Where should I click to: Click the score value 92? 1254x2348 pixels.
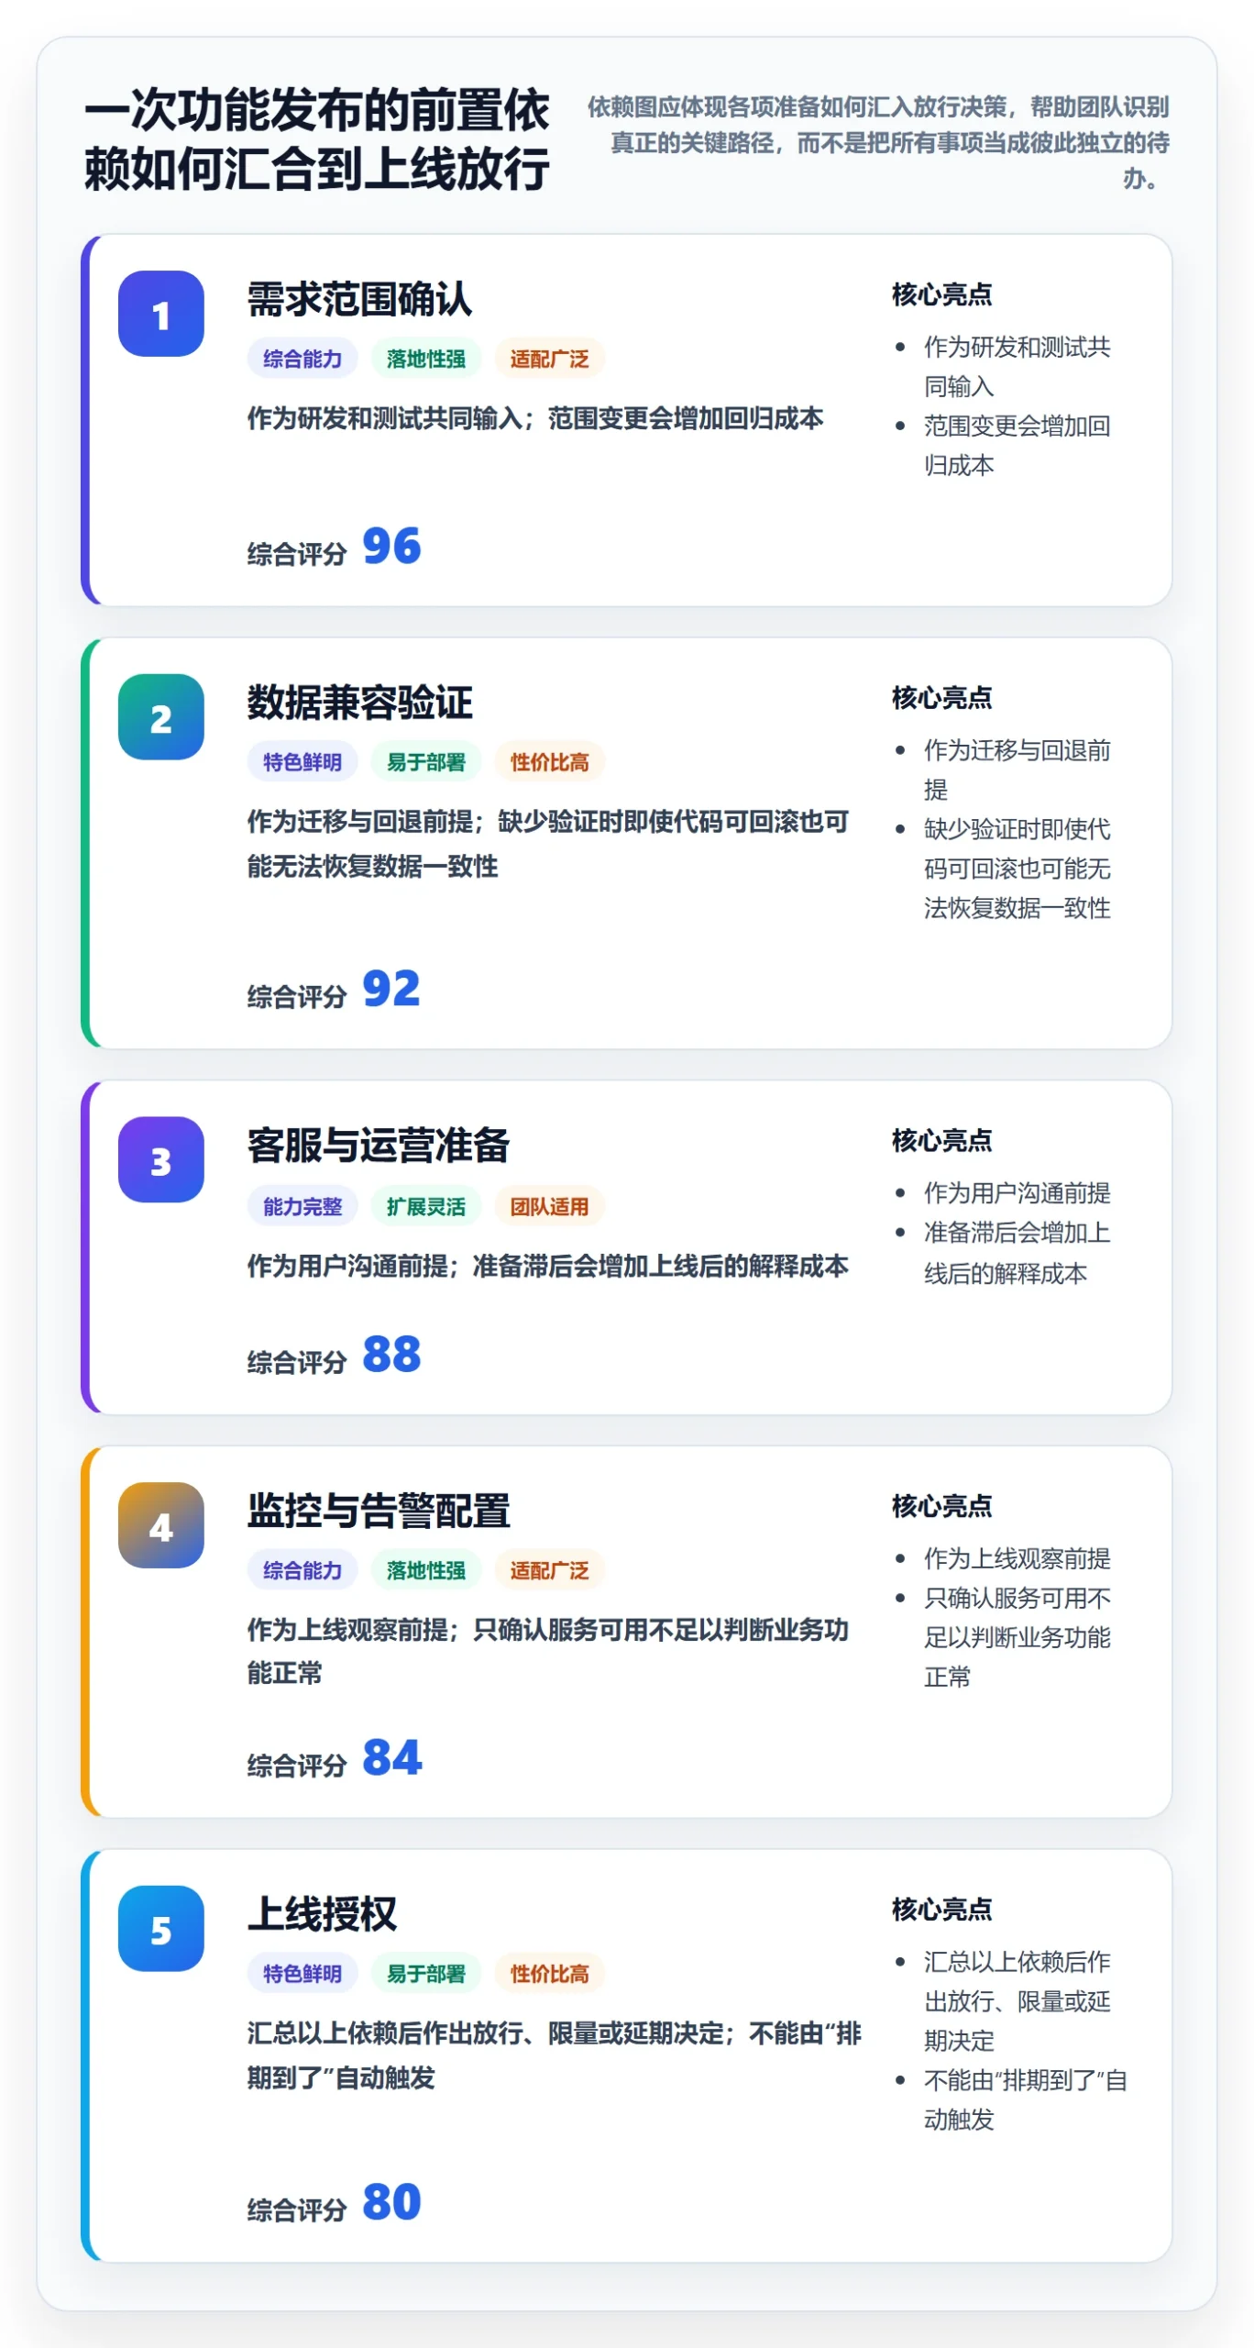[391, 989]
